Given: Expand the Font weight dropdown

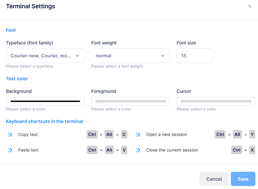Looking at the screenshot, I should [x=130, y=56].
